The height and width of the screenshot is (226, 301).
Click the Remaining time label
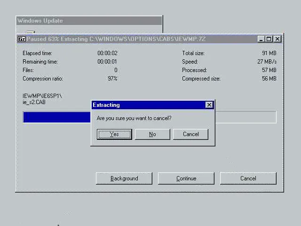[x=40, y=62]
